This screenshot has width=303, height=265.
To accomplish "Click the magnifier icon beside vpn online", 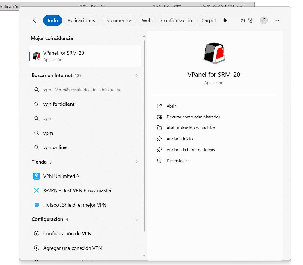I will click(37, 147).
